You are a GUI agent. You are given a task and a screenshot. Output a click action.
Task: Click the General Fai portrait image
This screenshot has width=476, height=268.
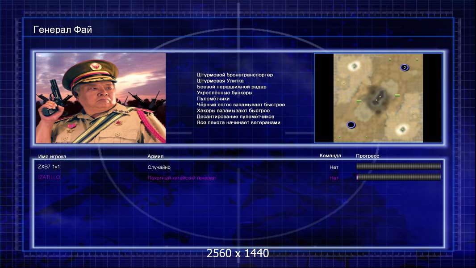[x=101, y=98]
